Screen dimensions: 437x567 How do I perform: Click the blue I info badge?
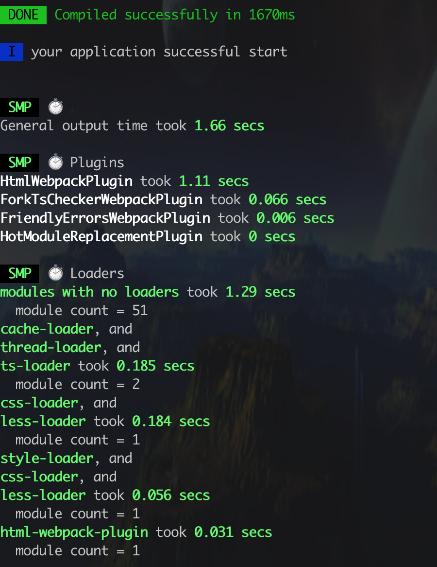[x=12, y=52]
